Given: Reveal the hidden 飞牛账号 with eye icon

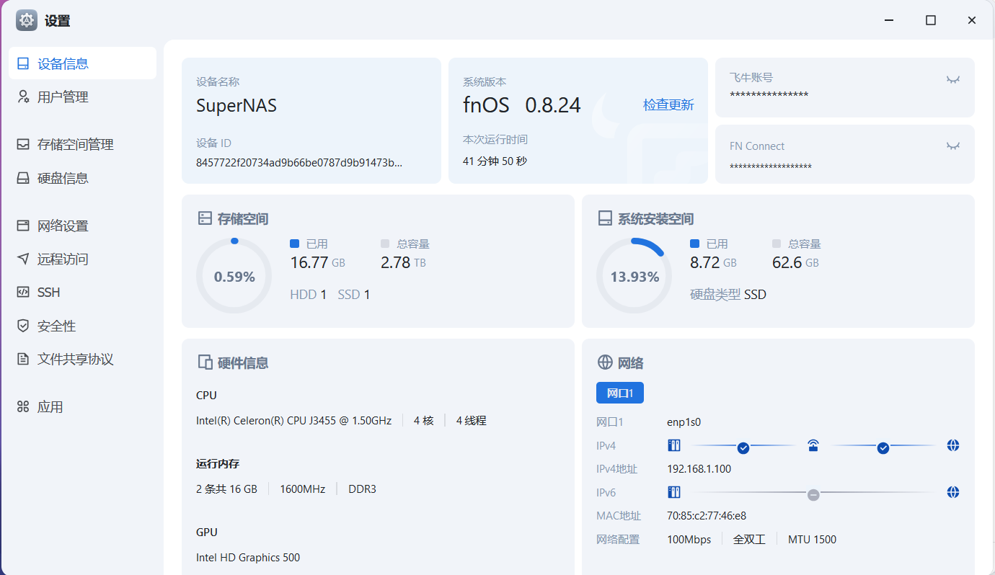Looking at the screenshot, I should [953, 79].
